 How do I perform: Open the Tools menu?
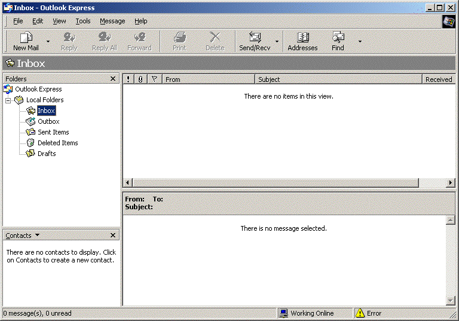click(83, 21)
